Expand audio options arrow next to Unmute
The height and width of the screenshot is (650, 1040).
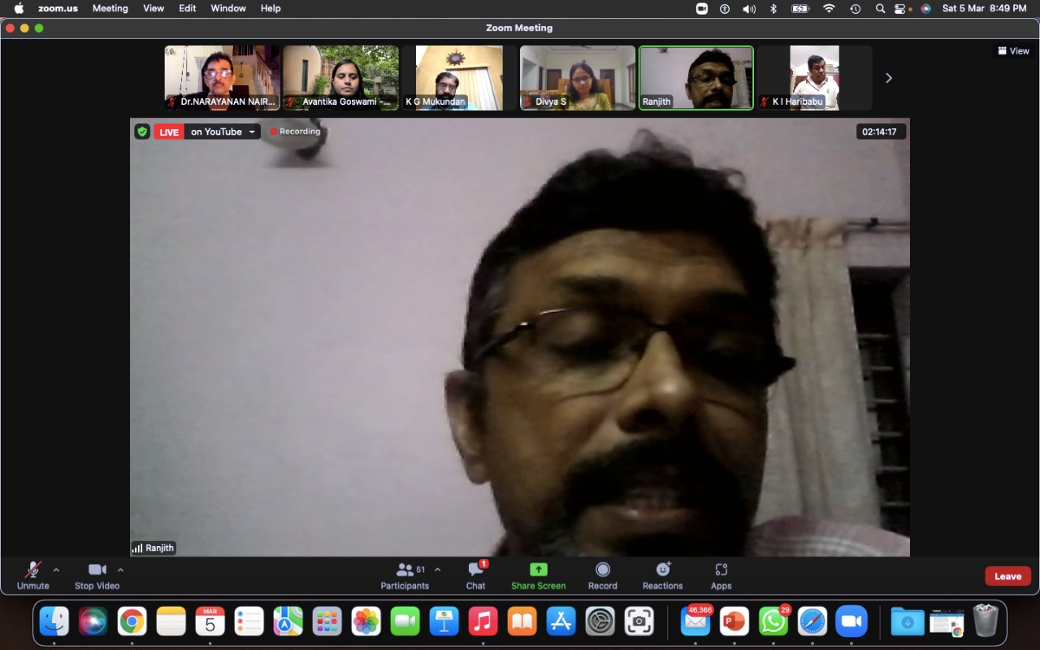tap(56, 570)
